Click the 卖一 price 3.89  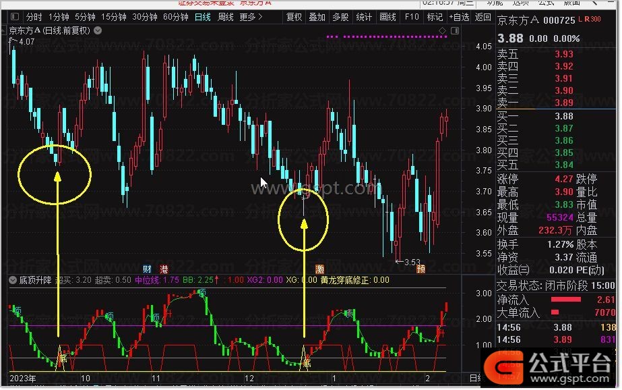point(563,103)
